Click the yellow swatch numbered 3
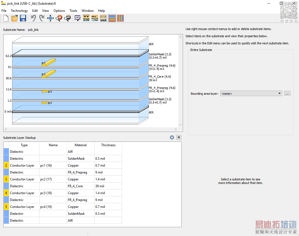Screen dimensions: 299x236 [x=6, y=179]
